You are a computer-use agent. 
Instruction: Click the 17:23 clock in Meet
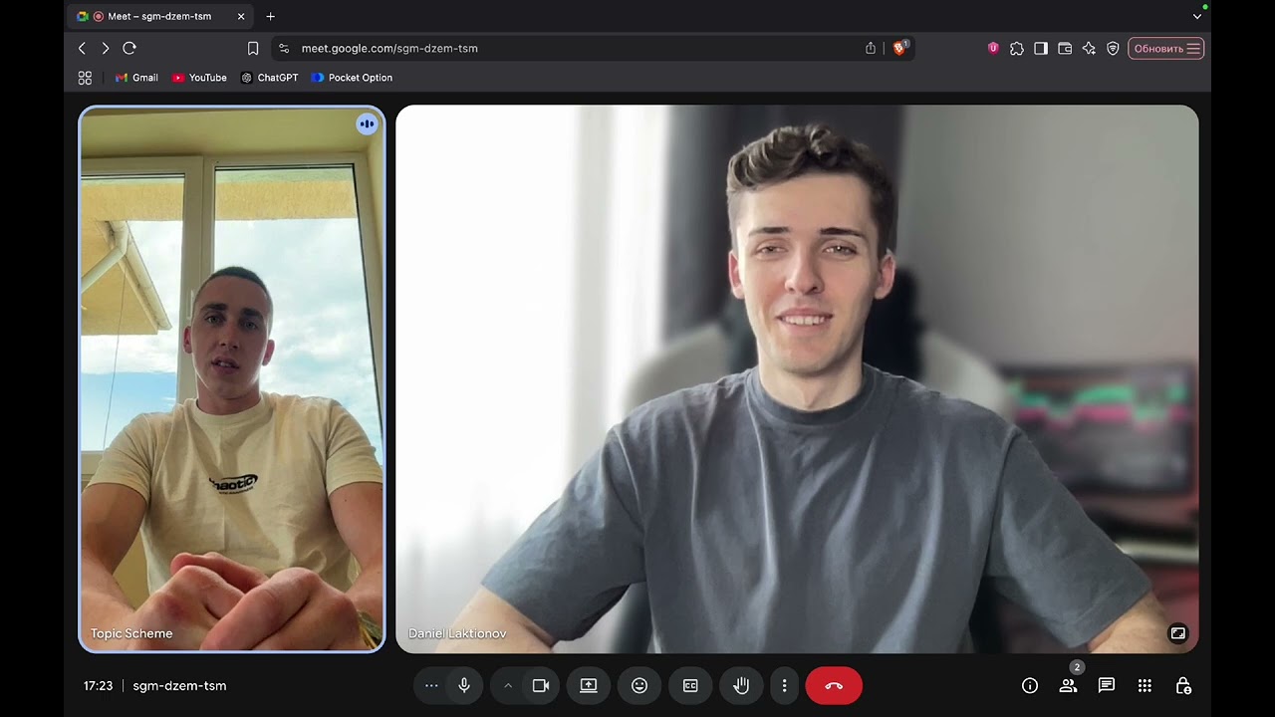click(98, 685)
